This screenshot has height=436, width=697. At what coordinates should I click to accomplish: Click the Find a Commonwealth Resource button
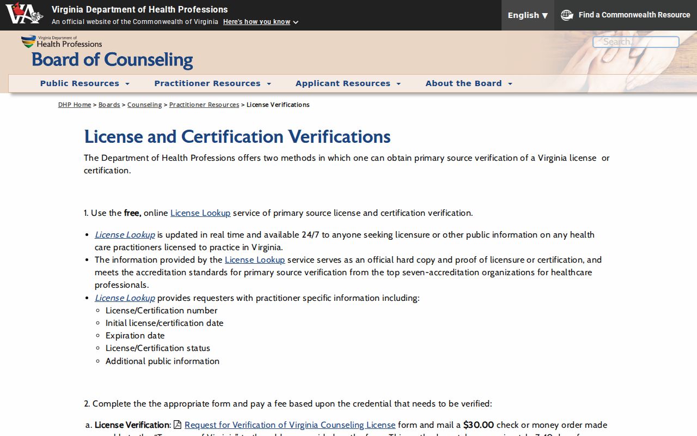(626, 15)
